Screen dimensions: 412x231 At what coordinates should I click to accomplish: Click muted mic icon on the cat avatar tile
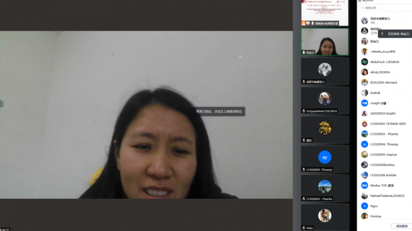coord(304,82)
